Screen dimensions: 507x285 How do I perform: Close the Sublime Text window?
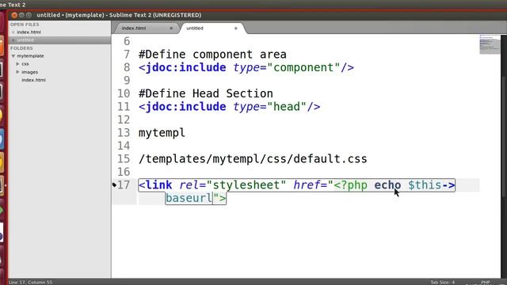point(14,15)
